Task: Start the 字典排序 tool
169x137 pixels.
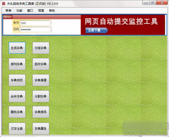Action: pyautogui.click(x=41, y=112)
